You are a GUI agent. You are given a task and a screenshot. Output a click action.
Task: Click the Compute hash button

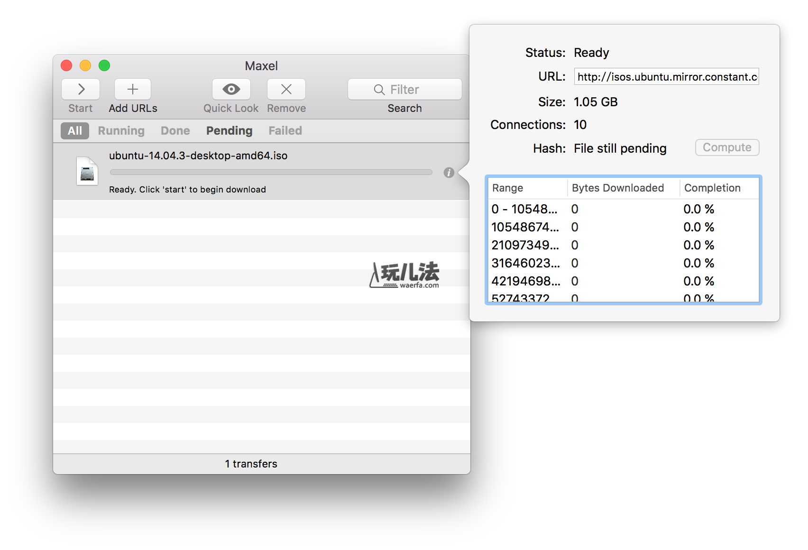click(x=727, y=147)
